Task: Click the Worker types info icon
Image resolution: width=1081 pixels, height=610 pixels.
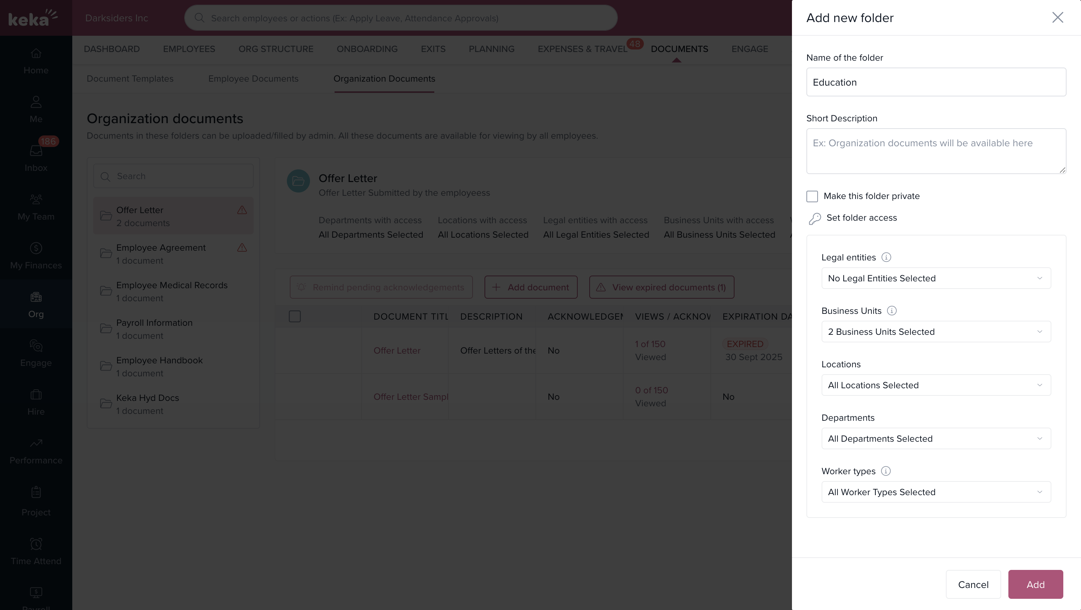Action: (x=886, y=471)
